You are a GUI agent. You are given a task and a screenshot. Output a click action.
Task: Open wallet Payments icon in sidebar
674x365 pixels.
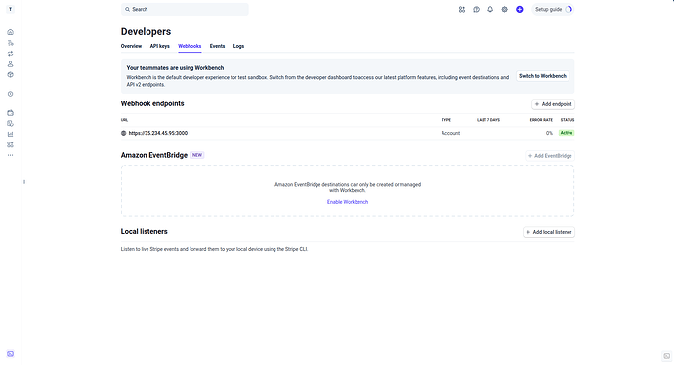(11, 113)
